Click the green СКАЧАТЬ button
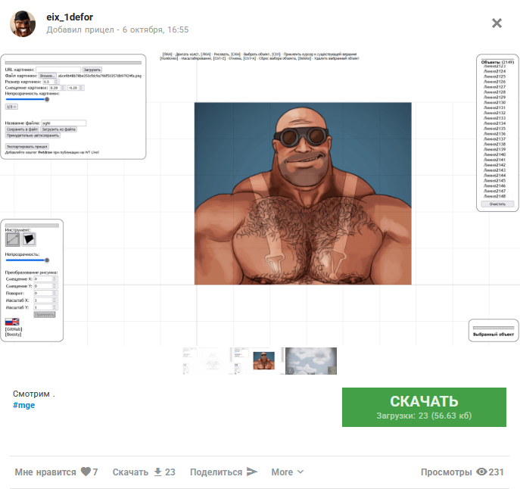 point(424,407)
